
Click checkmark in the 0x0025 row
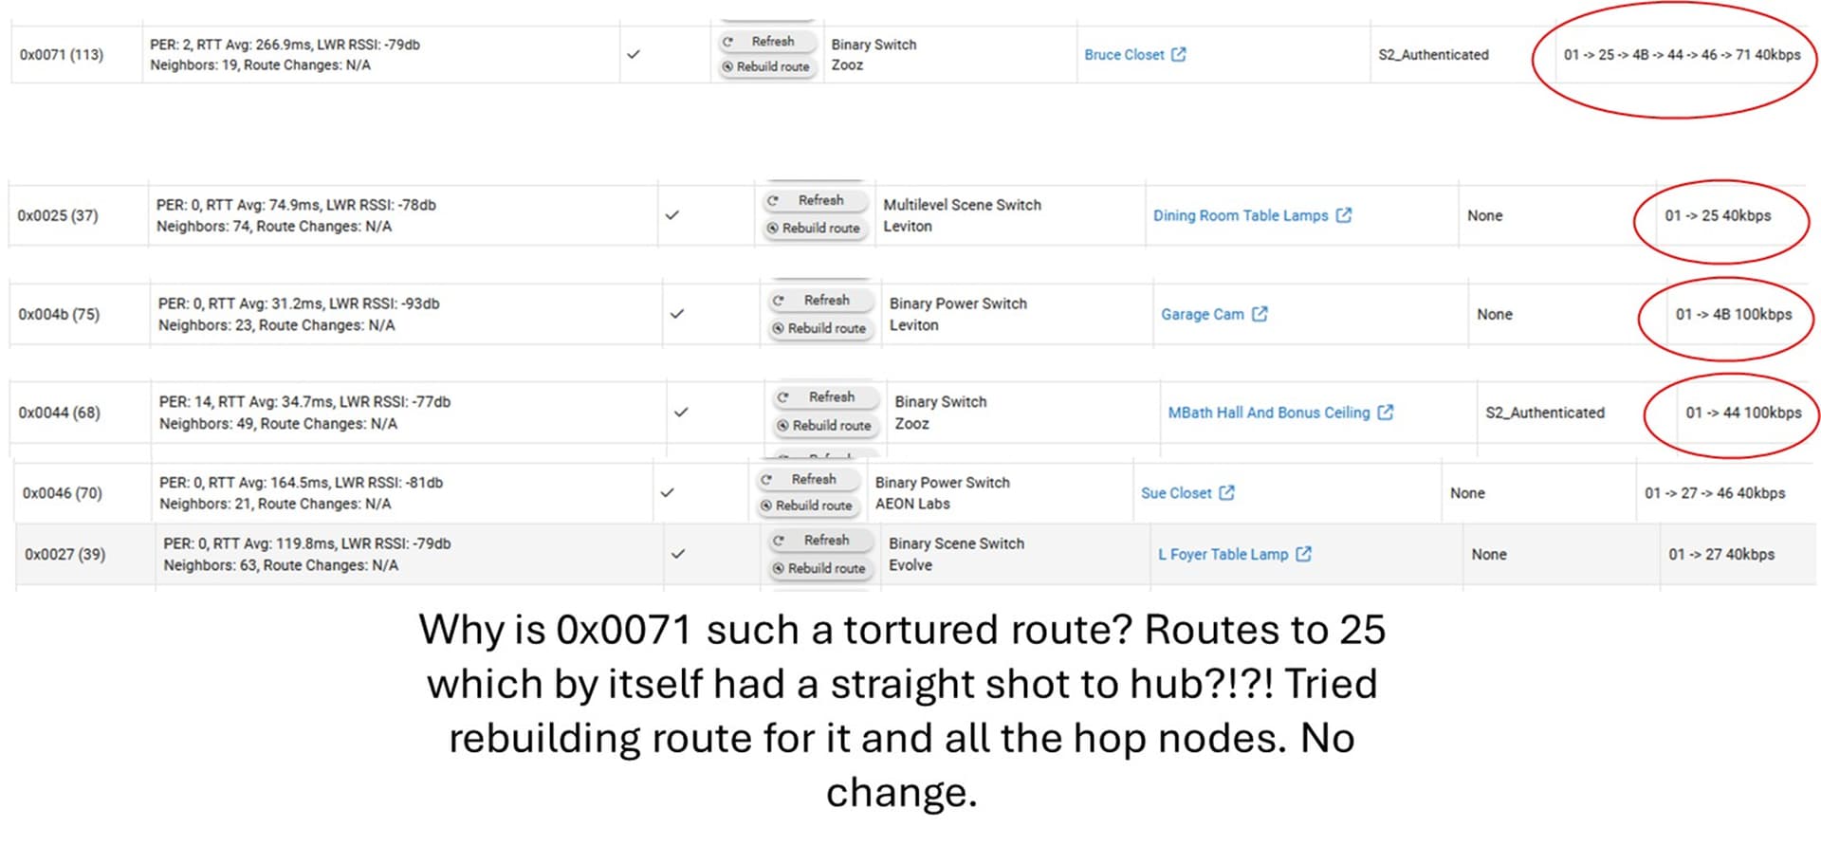(x=672, y=215)
